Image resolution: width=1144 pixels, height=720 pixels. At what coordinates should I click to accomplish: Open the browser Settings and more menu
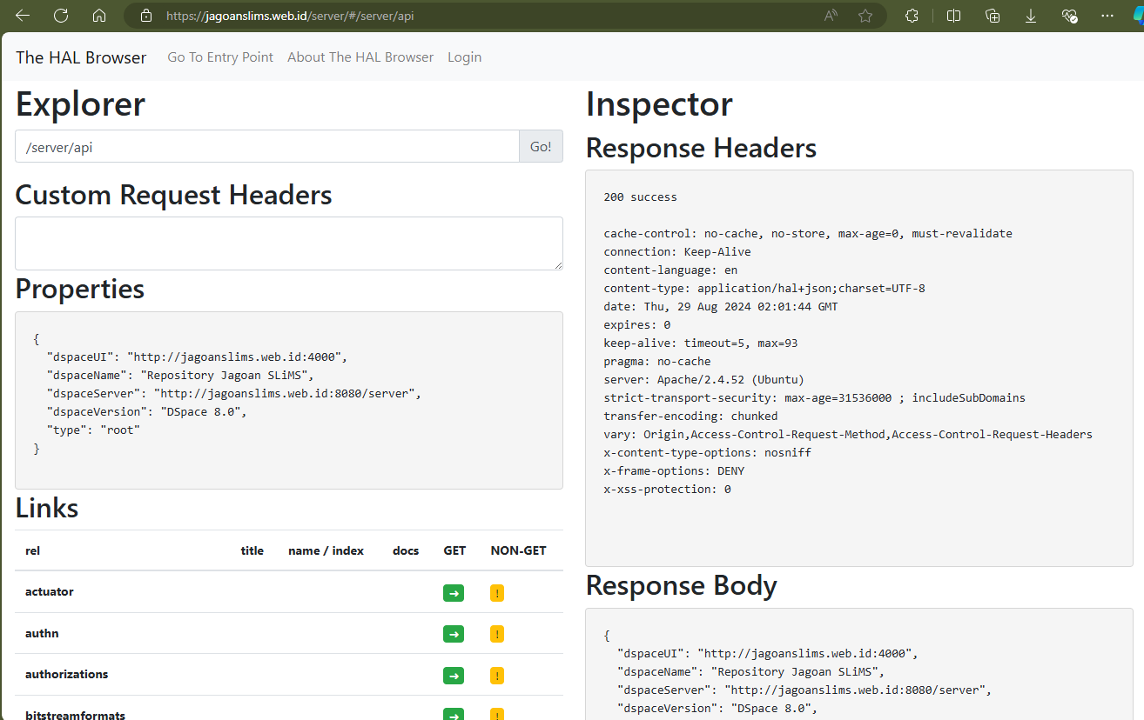tap(1107, 16)
